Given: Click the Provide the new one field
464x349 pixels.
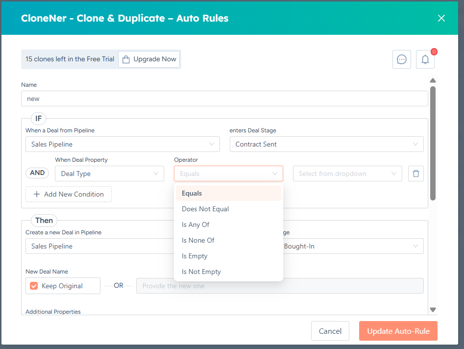Looking at the screenshot, I should point(280,286).
